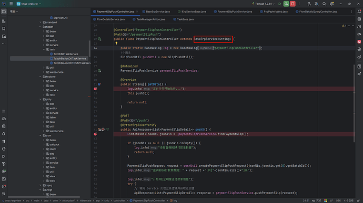Click the /push path link on line 39
The image size is (363, 203).
pyautogui.click(x=142, y=120)
